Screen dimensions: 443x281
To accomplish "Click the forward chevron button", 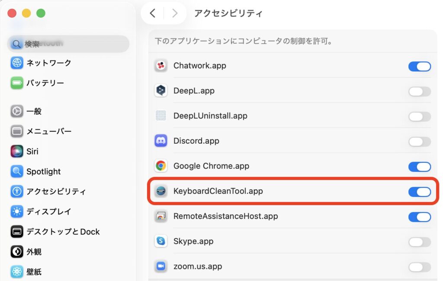I will [175, 13].
